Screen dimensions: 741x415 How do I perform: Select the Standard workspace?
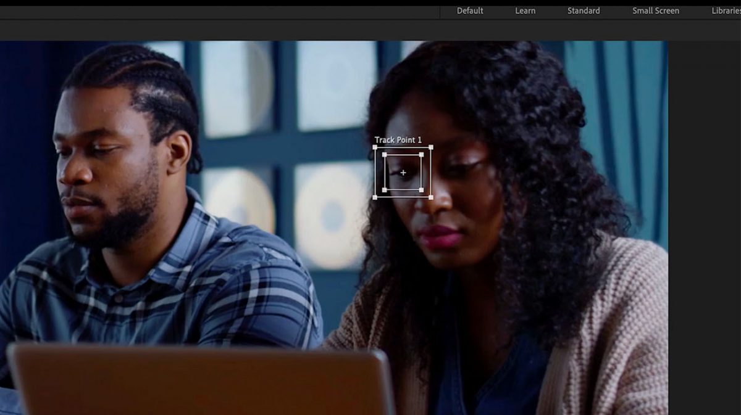click(x=583, y=10)
